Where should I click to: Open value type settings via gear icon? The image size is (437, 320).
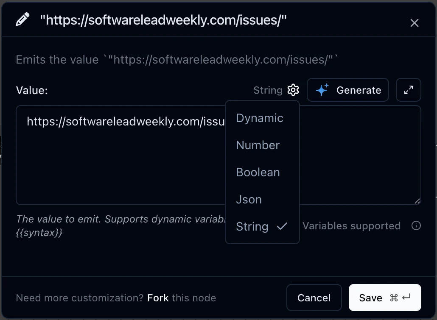pyautogui.click(x=293, y=90)
